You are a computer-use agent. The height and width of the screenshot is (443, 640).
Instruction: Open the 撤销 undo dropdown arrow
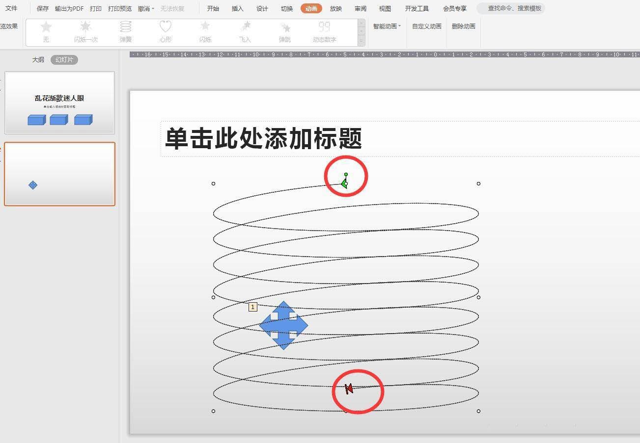(x=153, y=8)
